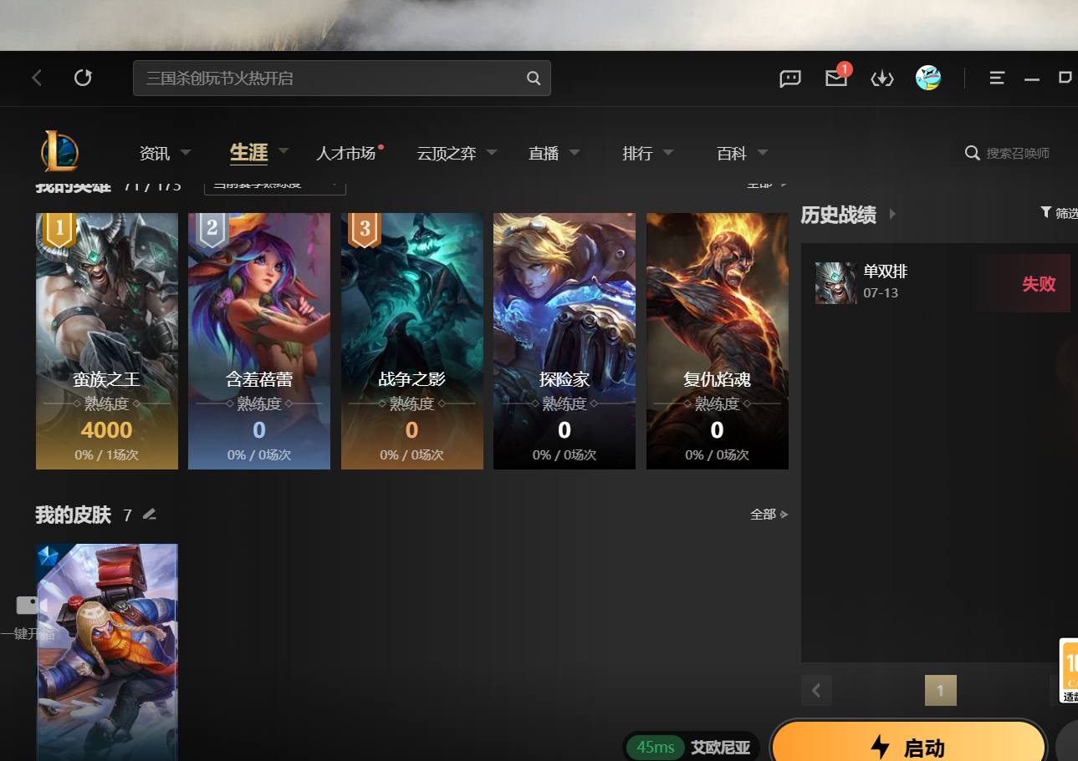
Task: Click the 艾欧尼亚 server selector
Action: click(x=720, y=747)
